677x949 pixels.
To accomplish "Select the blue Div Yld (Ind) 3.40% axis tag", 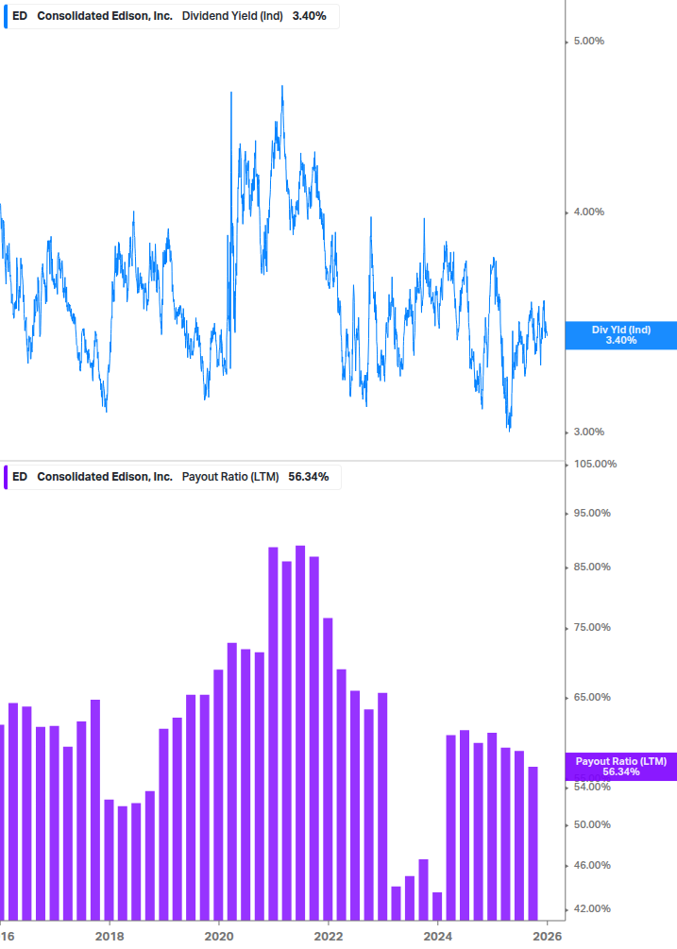I will [620, 335].
